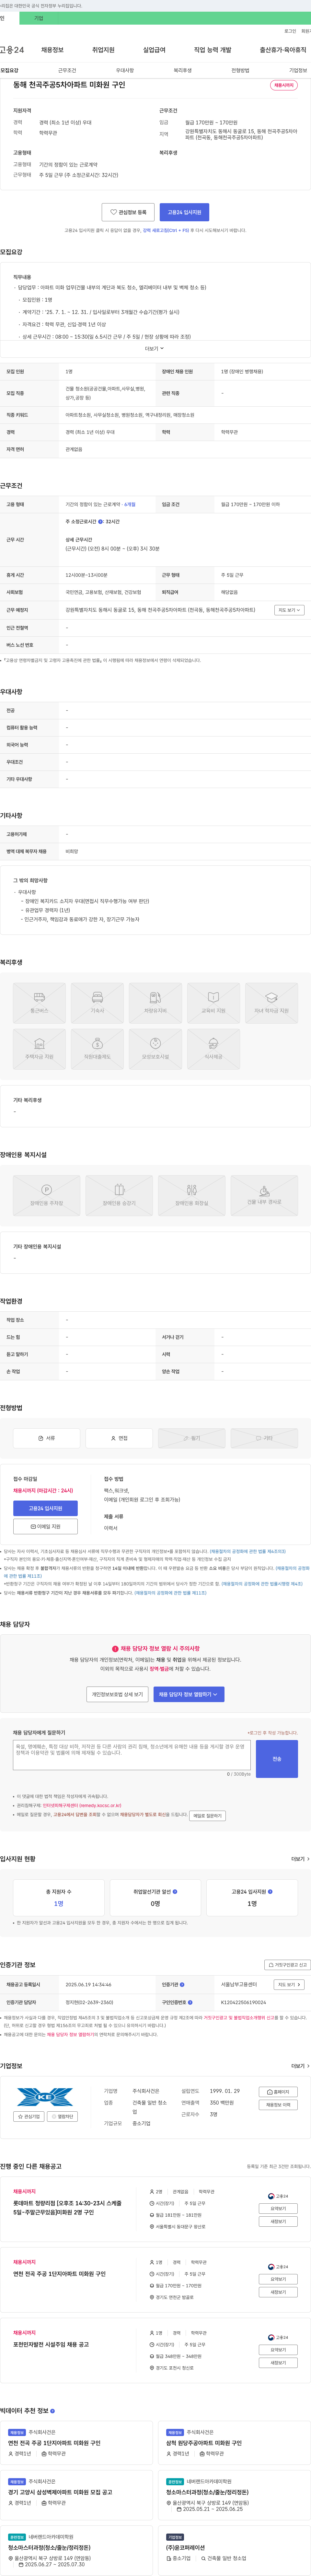Click the 로그인 link at top
This screenshot has width=311, height=2576.
[x=290, y=31]
